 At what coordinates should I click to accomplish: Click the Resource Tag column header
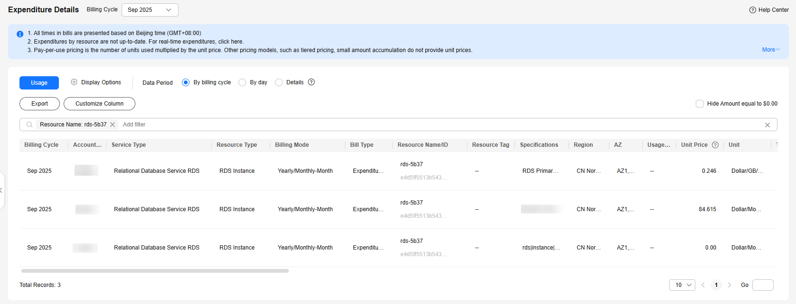[x=491, y=145]
